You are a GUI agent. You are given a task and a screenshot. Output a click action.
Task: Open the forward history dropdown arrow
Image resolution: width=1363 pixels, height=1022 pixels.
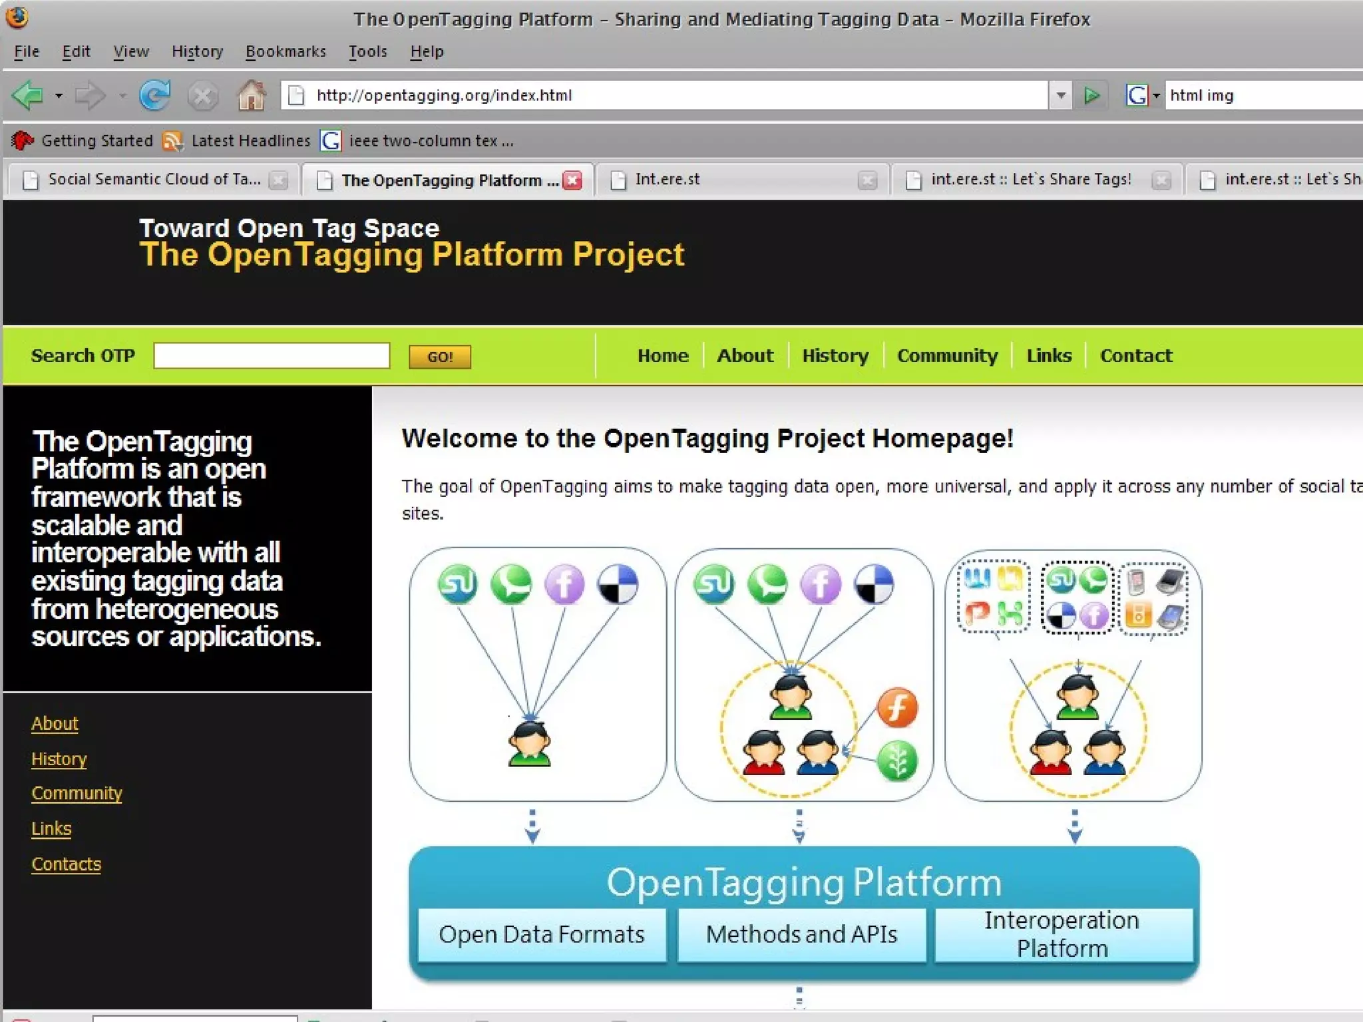[x=122, y=96]
